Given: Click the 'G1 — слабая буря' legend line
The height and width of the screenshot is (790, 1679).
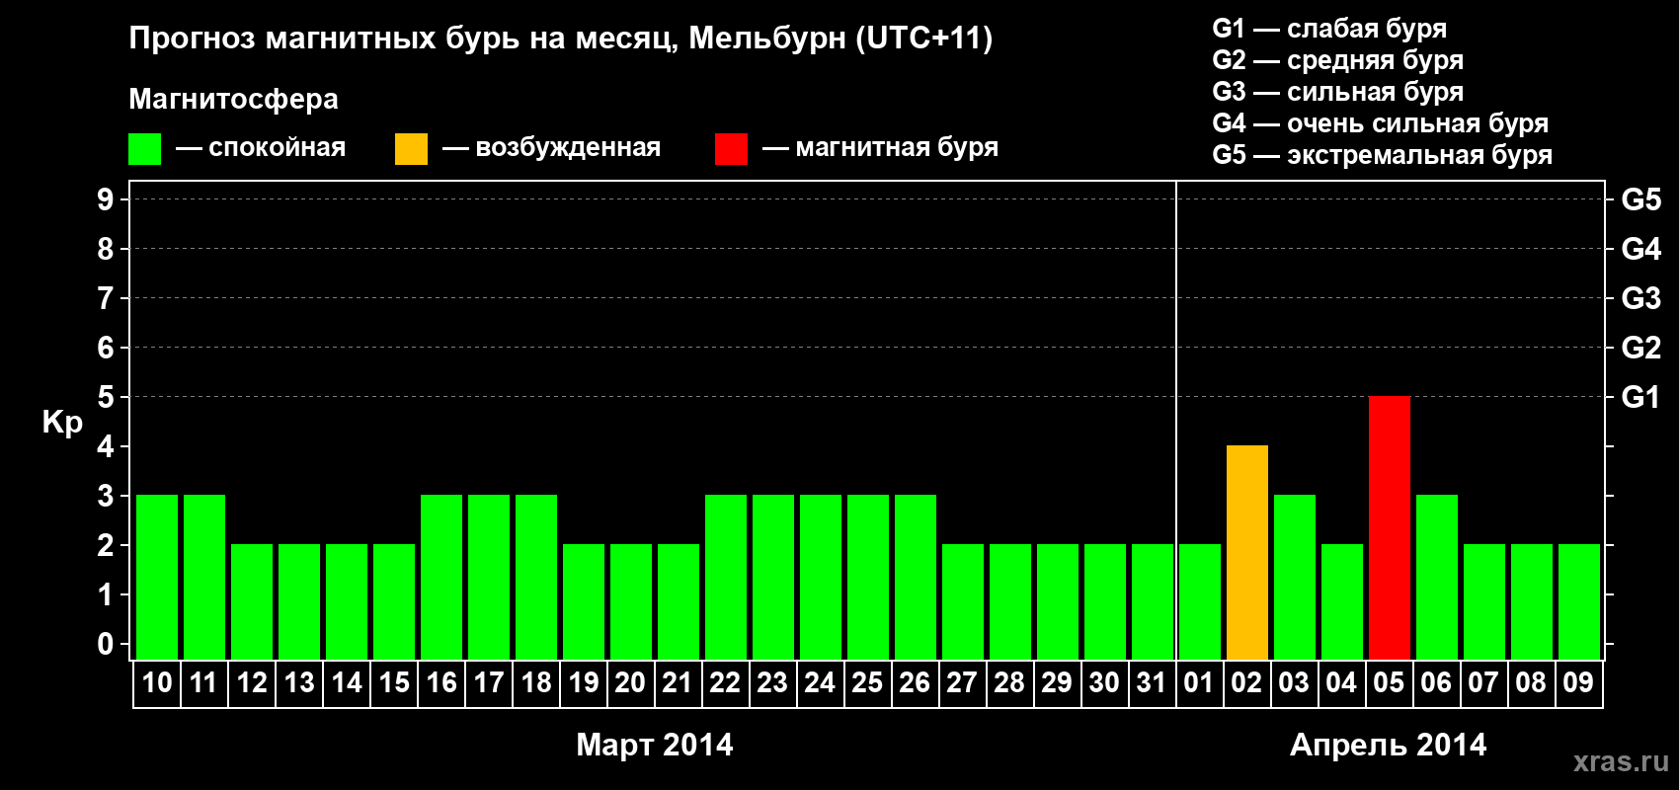Looking at the screenshot, I should tap(1329, 29).
